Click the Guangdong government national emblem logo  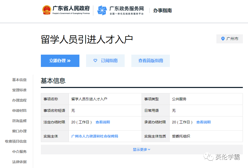click(x=47, y=10)
